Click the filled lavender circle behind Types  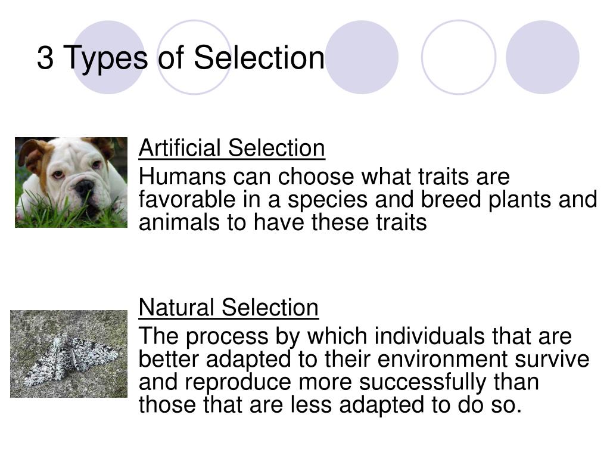pos(108,57)
